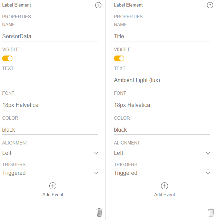Click the empty Text field for SensorData

click(x=50, y=80)
